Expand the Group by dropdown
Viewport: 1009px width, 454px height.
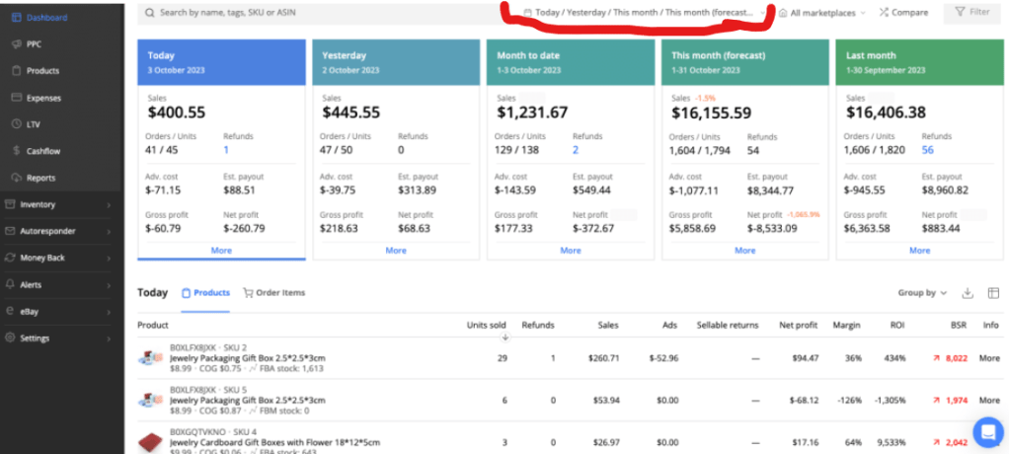922,293
